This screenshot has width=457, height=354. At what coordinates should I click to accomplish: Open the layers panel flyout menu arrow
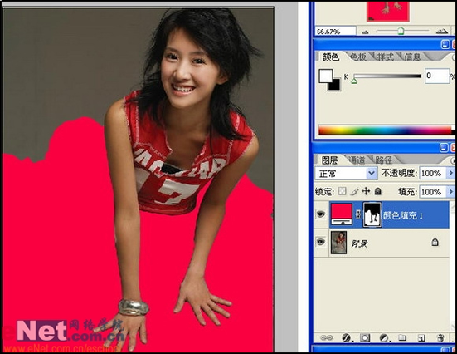click(453, 160)
